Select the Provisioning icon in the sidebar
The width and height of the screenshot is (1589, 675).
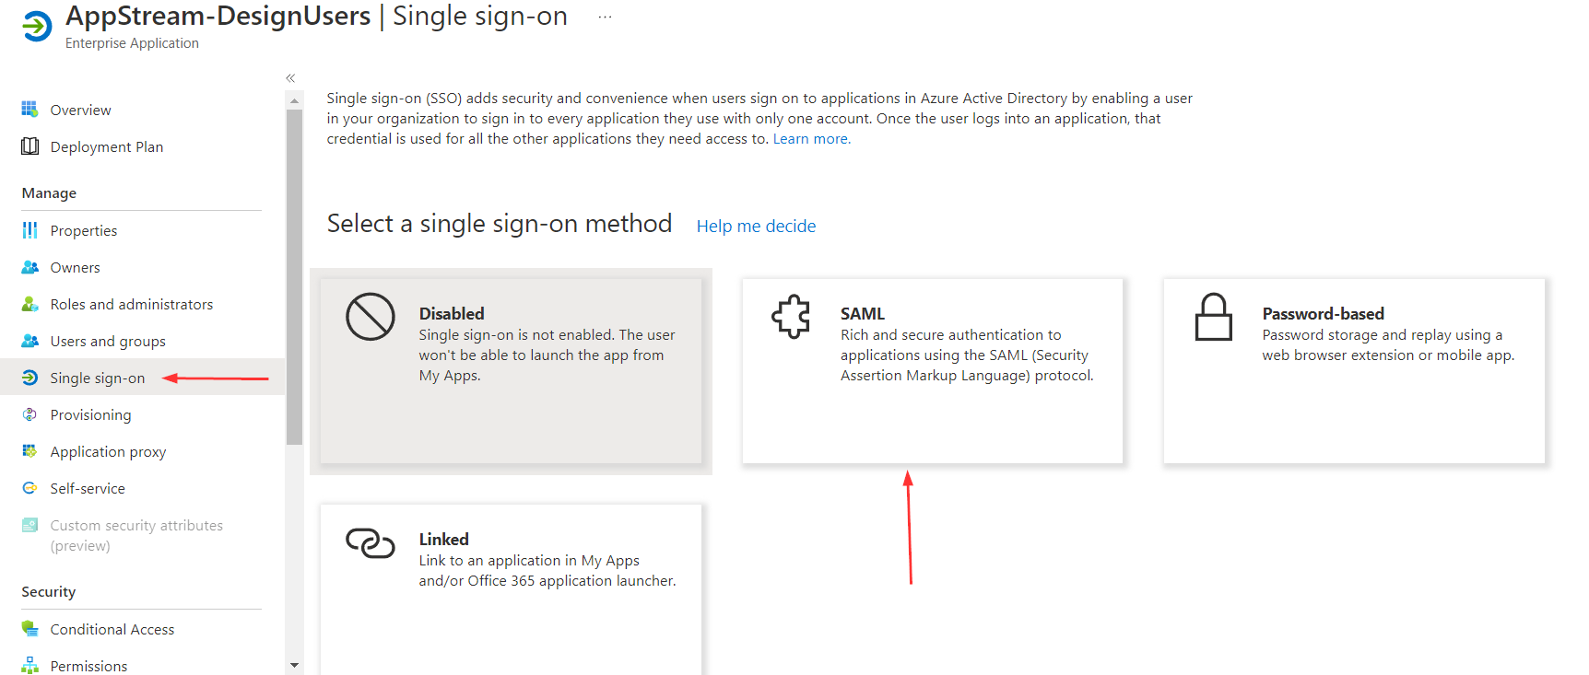coord(29,414)
